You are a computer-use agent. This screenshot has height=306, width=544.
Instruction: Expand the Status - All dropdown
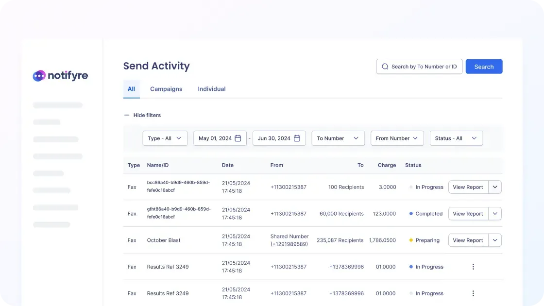click(456, 138)
